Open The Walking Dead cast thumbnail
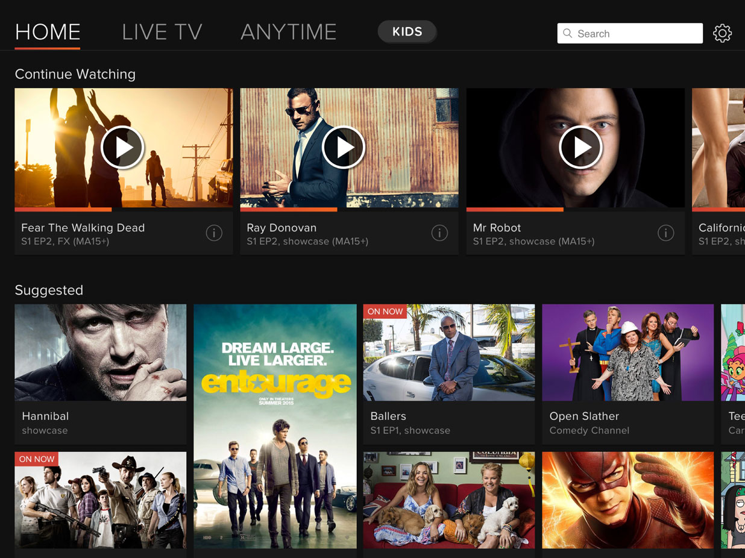This screenshot has height=558, width=745. pyautogui.click(x=101, y=500)
